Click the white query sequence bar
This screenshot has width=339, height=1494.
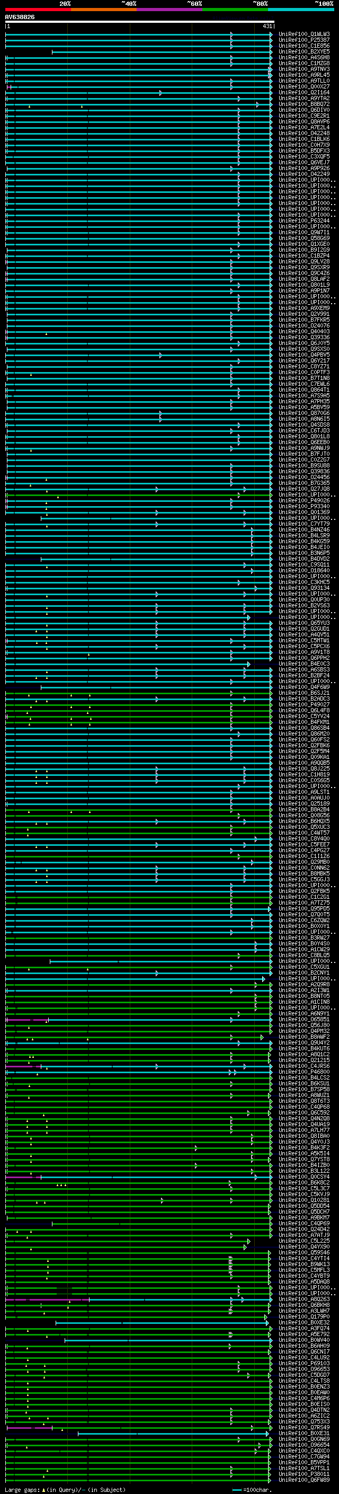140,22
